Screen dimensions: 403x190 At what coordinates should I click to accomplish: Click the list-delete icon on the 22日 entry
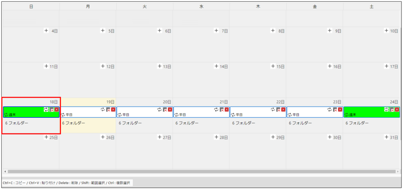point(278,110)
